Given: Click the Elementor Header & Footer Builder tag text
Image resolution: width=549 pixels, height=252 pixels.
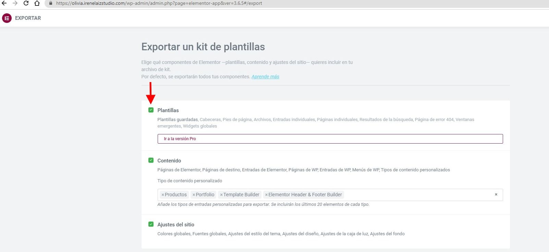Looking at the screenshot, I should [305, 195].
